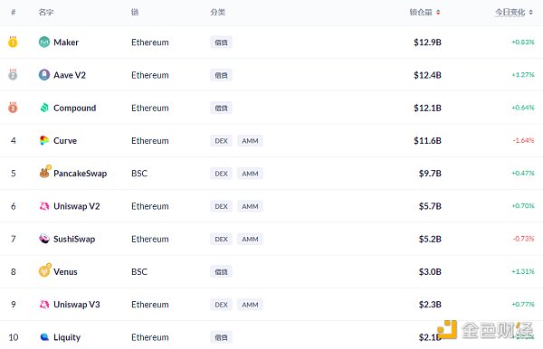
Task: Click the 分类 column header
Action: (x=218, y=13)
